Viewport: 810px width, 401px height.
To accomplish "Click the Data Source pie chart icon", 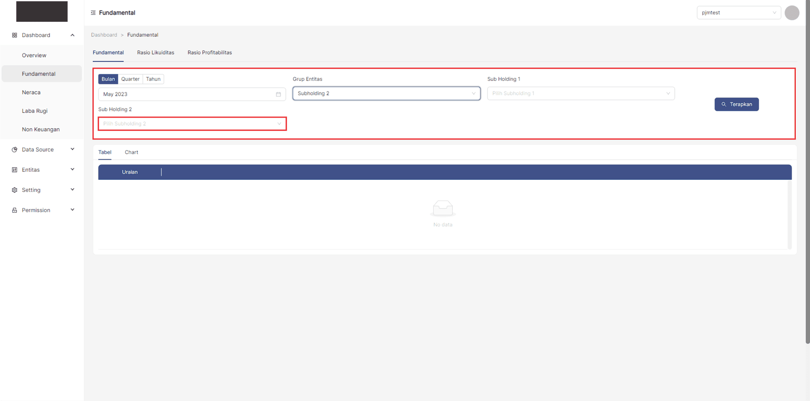I will click(15, 150).
